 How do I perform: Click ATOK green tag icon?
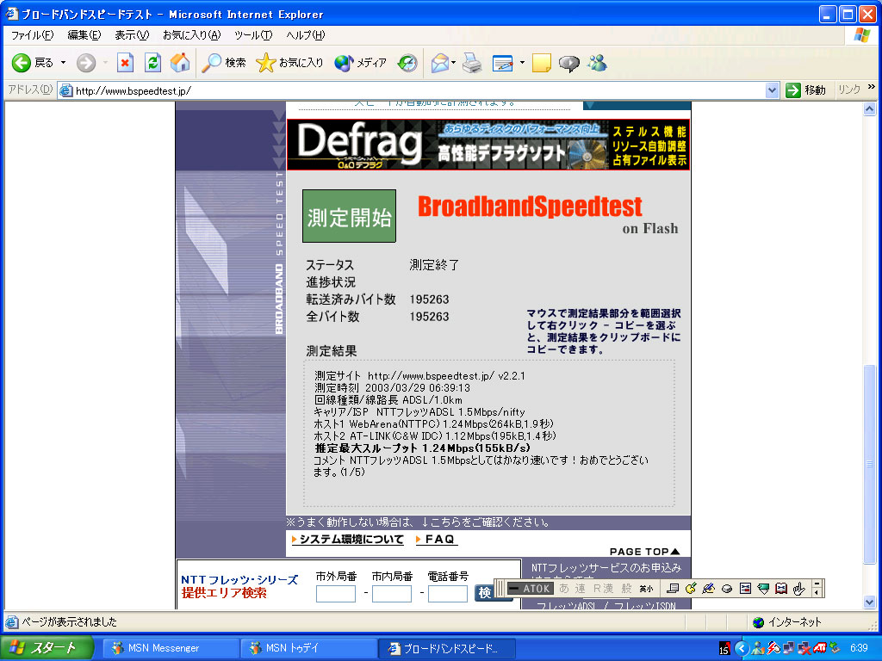coord(763,589)
